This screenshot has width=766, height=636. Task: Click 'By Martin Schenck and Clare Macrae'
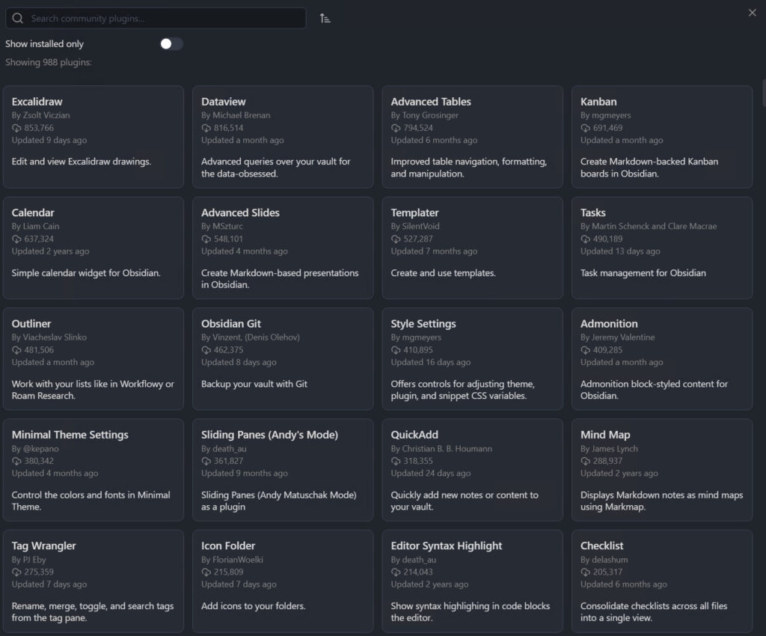649,226
